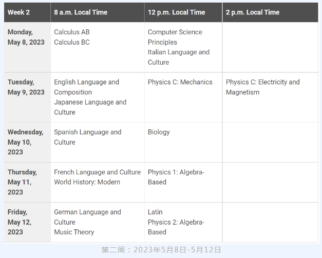Click the Monday, May 8, 2023 cell
This screenshot has width=322, height=258.
tap(26, 37)
